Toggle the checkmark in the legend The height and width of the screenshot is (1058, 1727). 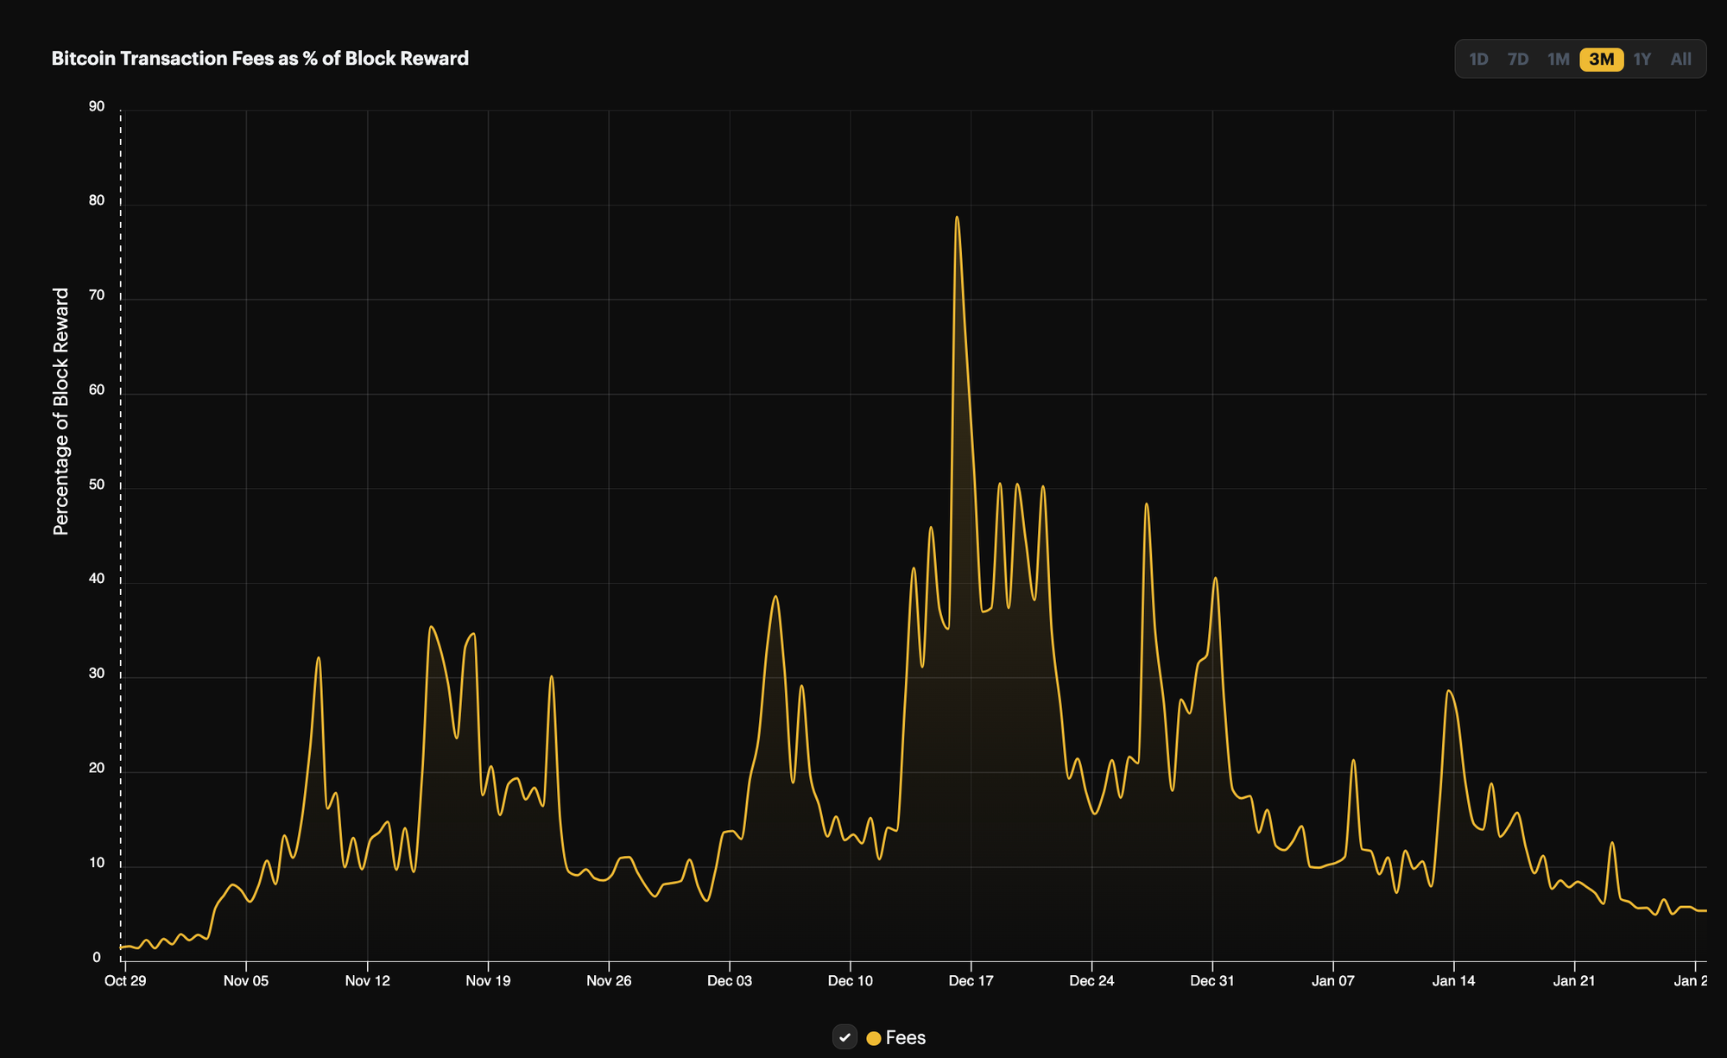pos(844,1037)
